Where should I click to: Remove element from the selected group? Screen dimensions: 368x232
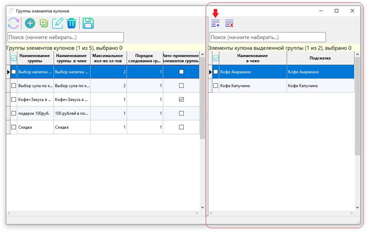coord(229,23)
